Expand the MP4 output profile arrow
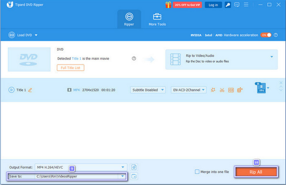 tap(268, 88)
